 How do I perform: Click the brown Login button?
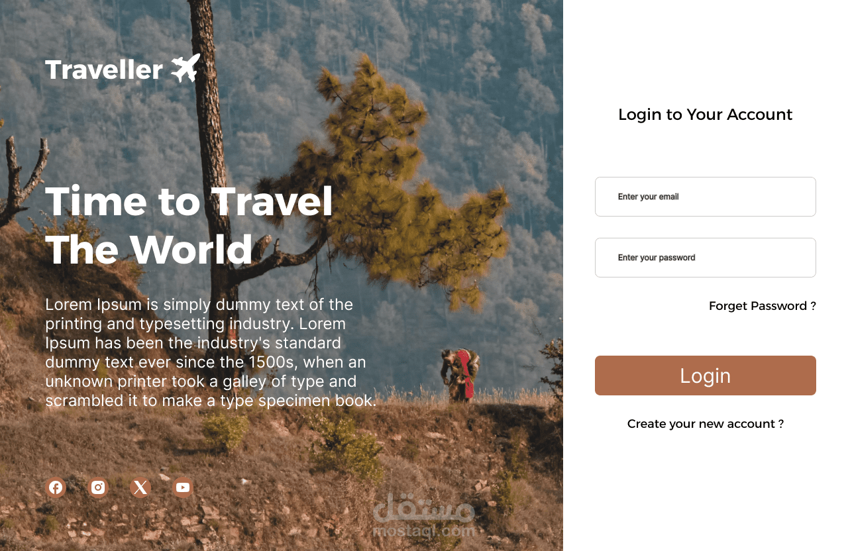pos(705,376)
